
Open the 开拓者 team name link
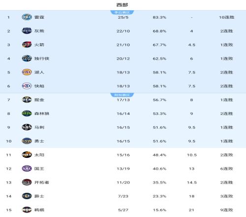click(42, 182)
